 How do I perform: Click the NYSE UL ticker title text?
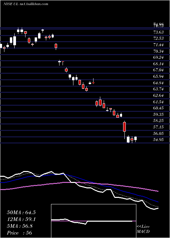(x=26, y=4)
